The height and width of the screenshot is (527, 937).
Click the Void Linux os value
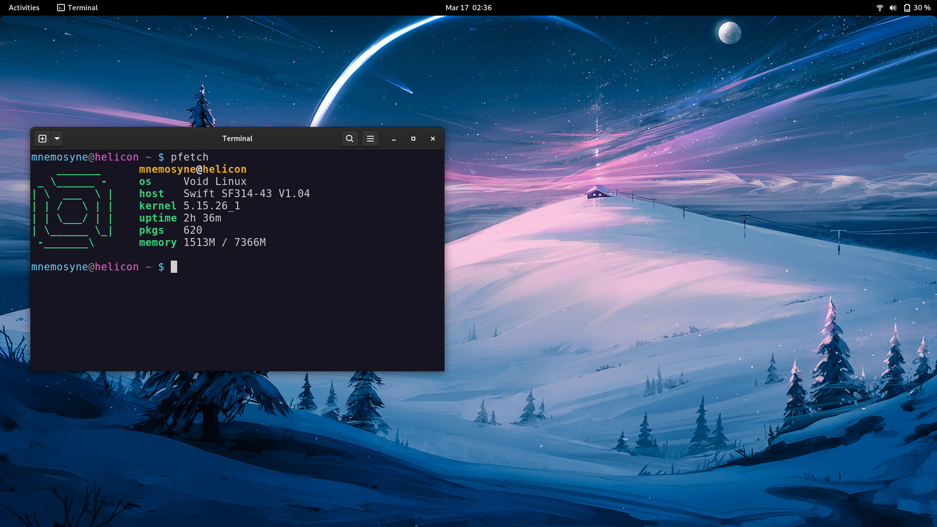[x=215, y=182]
